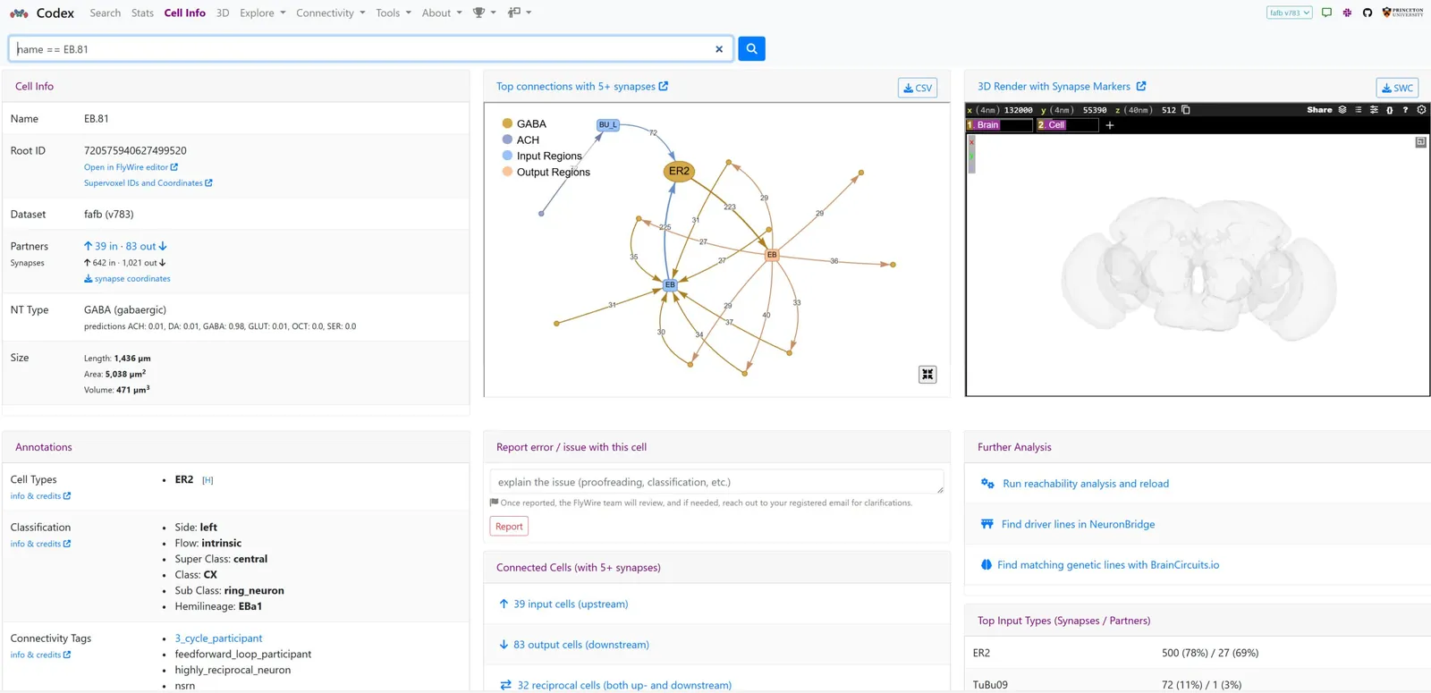The height and width of the screenshot is (693, 1431).
Task: Open the Stats page in navbar
Action: [142, 13]
